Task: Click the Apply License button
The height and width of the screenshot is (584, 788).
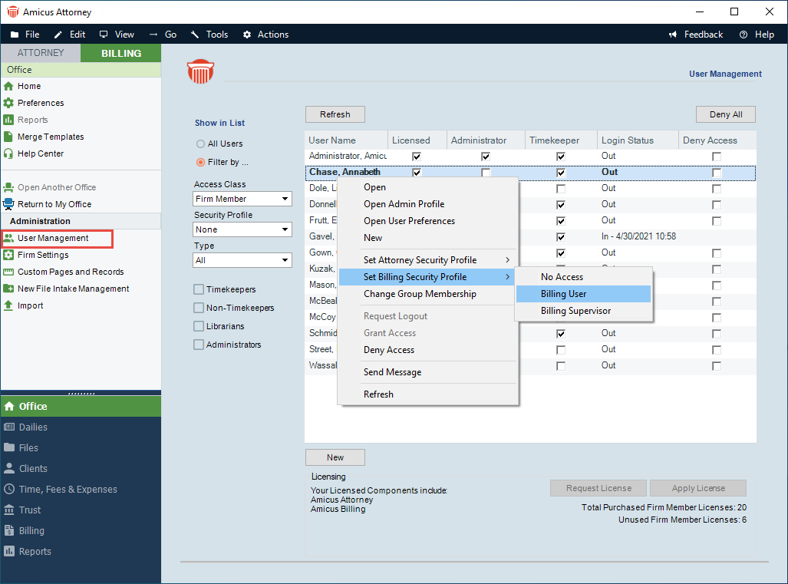Action: tap(698, 488)
